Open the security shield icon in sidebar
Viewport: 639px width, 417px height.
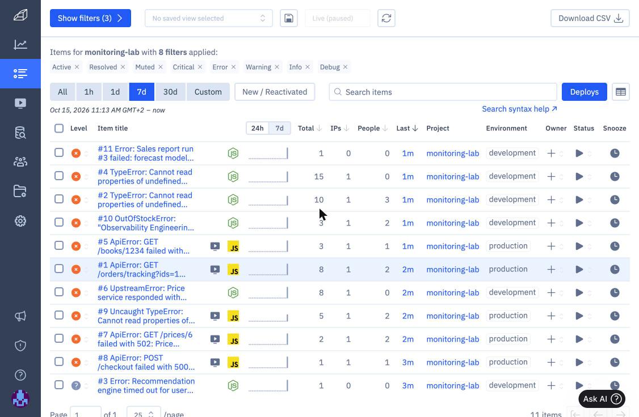[20, 346]
